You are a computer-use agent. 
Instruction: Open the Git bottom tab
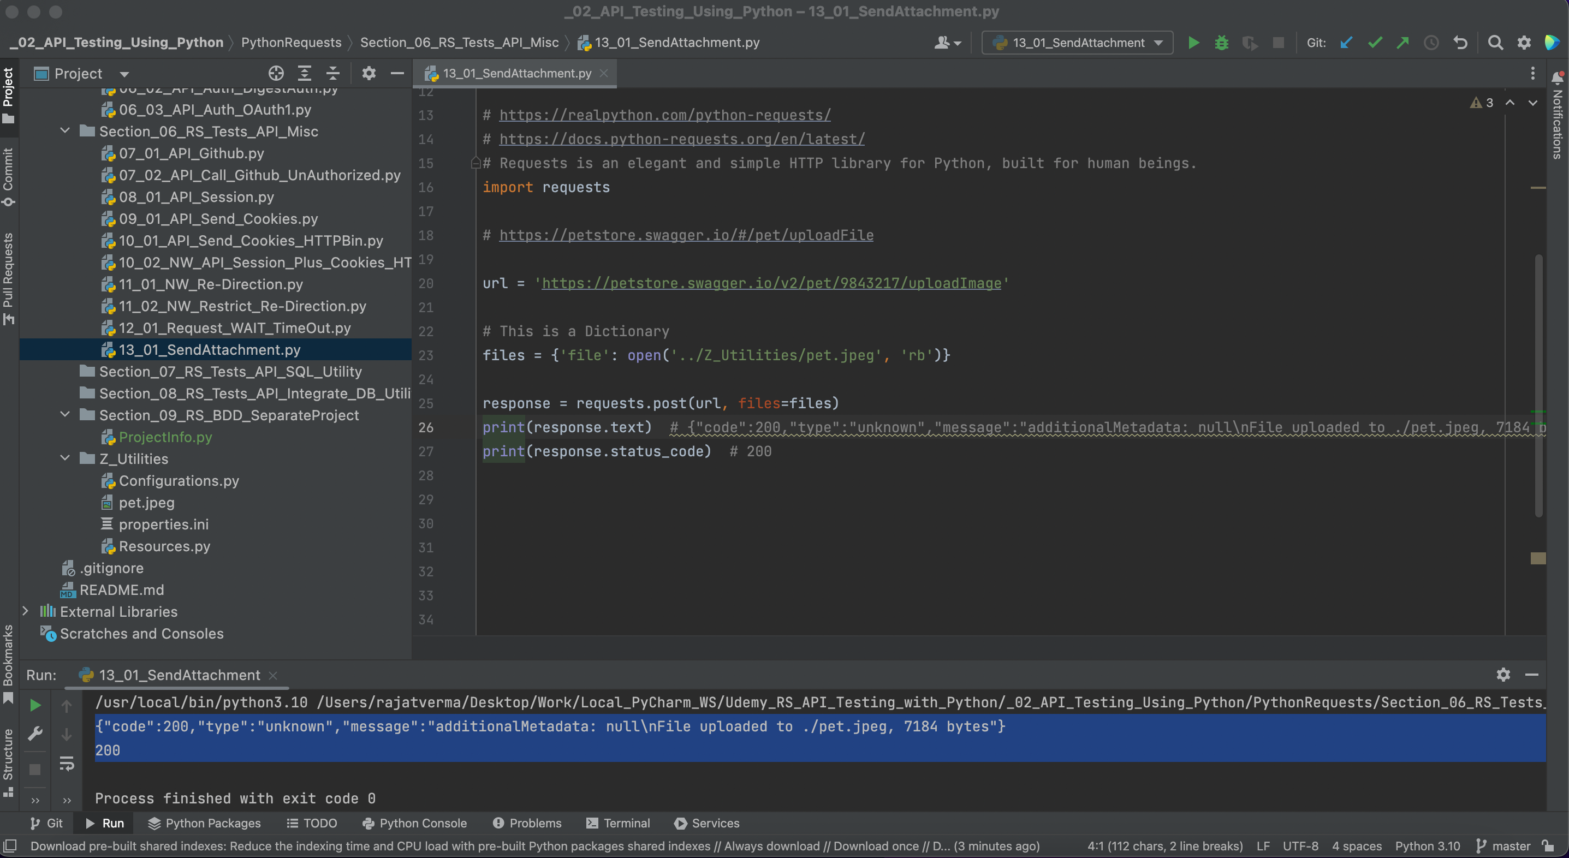coord(46,823)
